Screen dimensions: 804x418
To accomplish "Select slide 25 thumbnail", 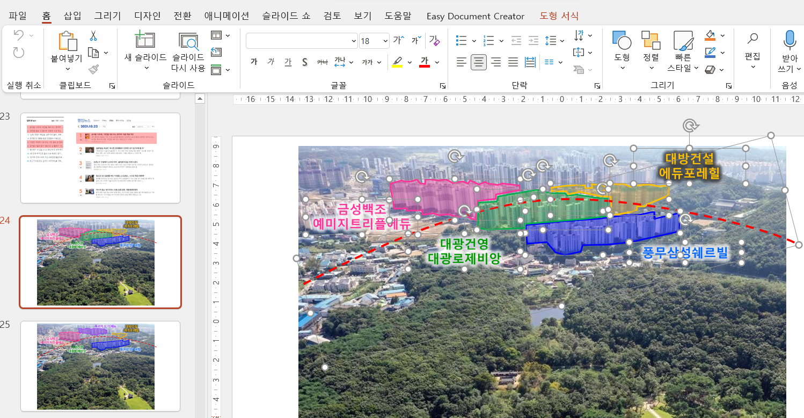I will pyautogui.click(x=100, y=366).
